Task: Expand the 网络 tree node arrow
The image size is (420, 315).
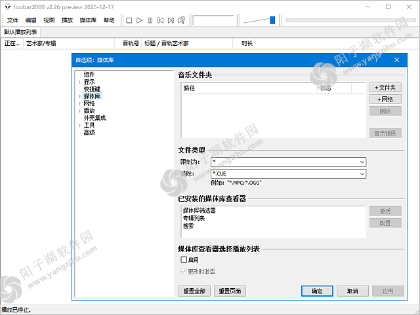Action: [79, 103]
